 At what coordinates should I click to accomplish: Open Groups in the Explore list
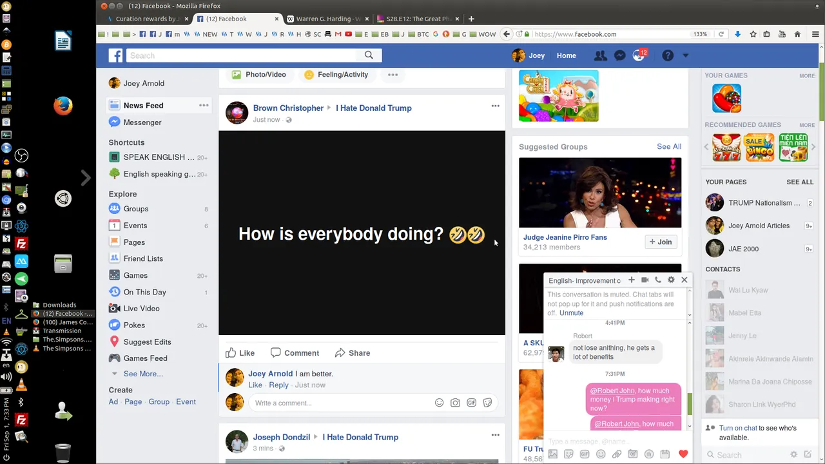[136, 209]
